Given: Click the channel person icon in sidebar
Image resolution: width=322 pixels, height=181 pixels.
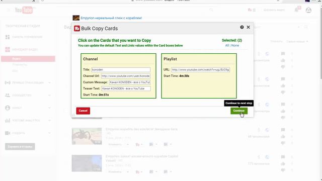Looking at the screenshot, I should (x=8, y=108).
